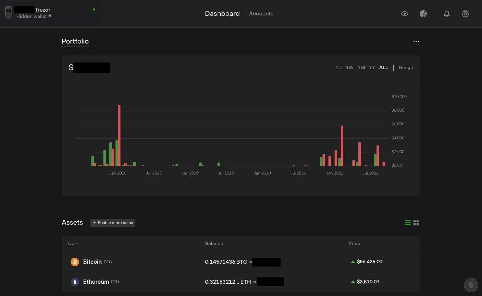Open the Range date selector
Screen dimensions: 482x296
click(406, 67)
